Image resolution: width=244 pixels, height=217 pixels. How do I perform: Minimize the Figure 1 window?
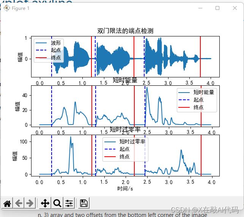pos(200,8)
